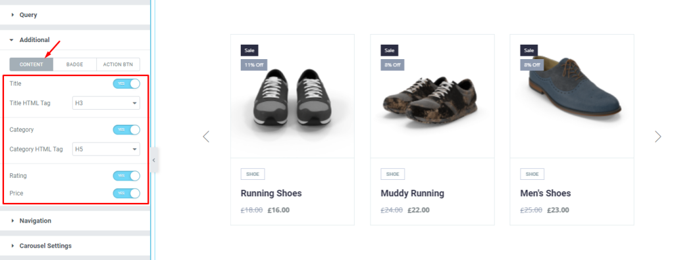Open Category HTML Tag dropdown
Image resolution: width=674 pixels, height=260 pixels.
tap(106, 149)
